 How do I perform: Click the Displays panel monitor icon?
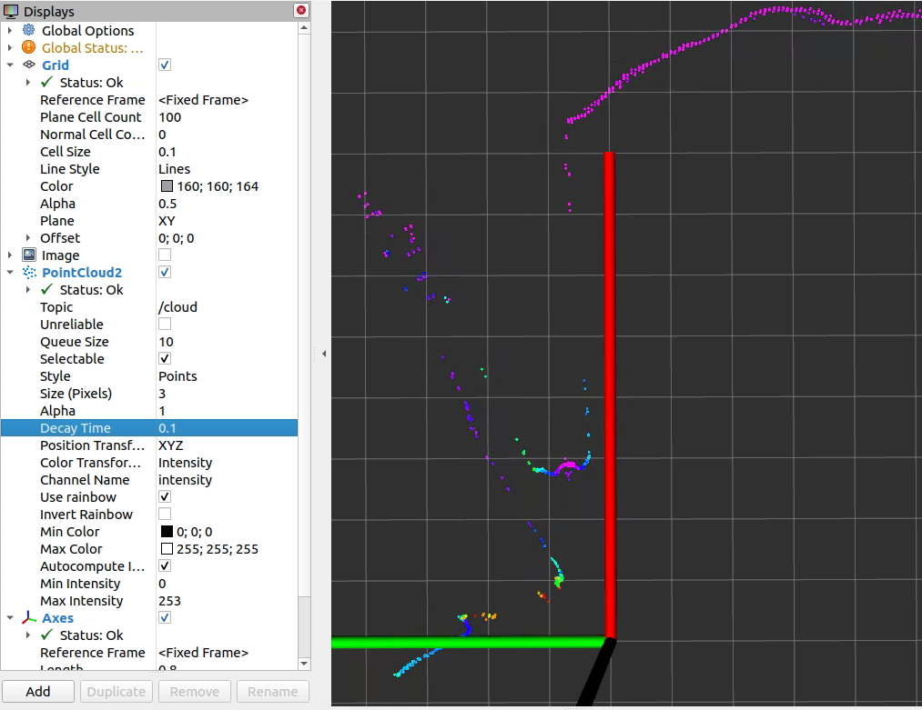pos(11,12)
